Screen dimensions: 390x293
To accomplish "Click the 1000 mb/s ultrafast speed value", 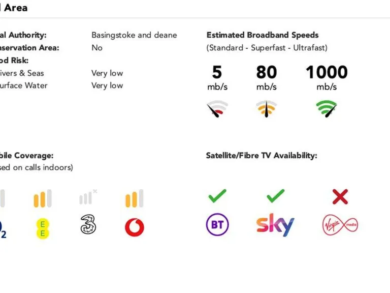I will (x=327, y=72).
